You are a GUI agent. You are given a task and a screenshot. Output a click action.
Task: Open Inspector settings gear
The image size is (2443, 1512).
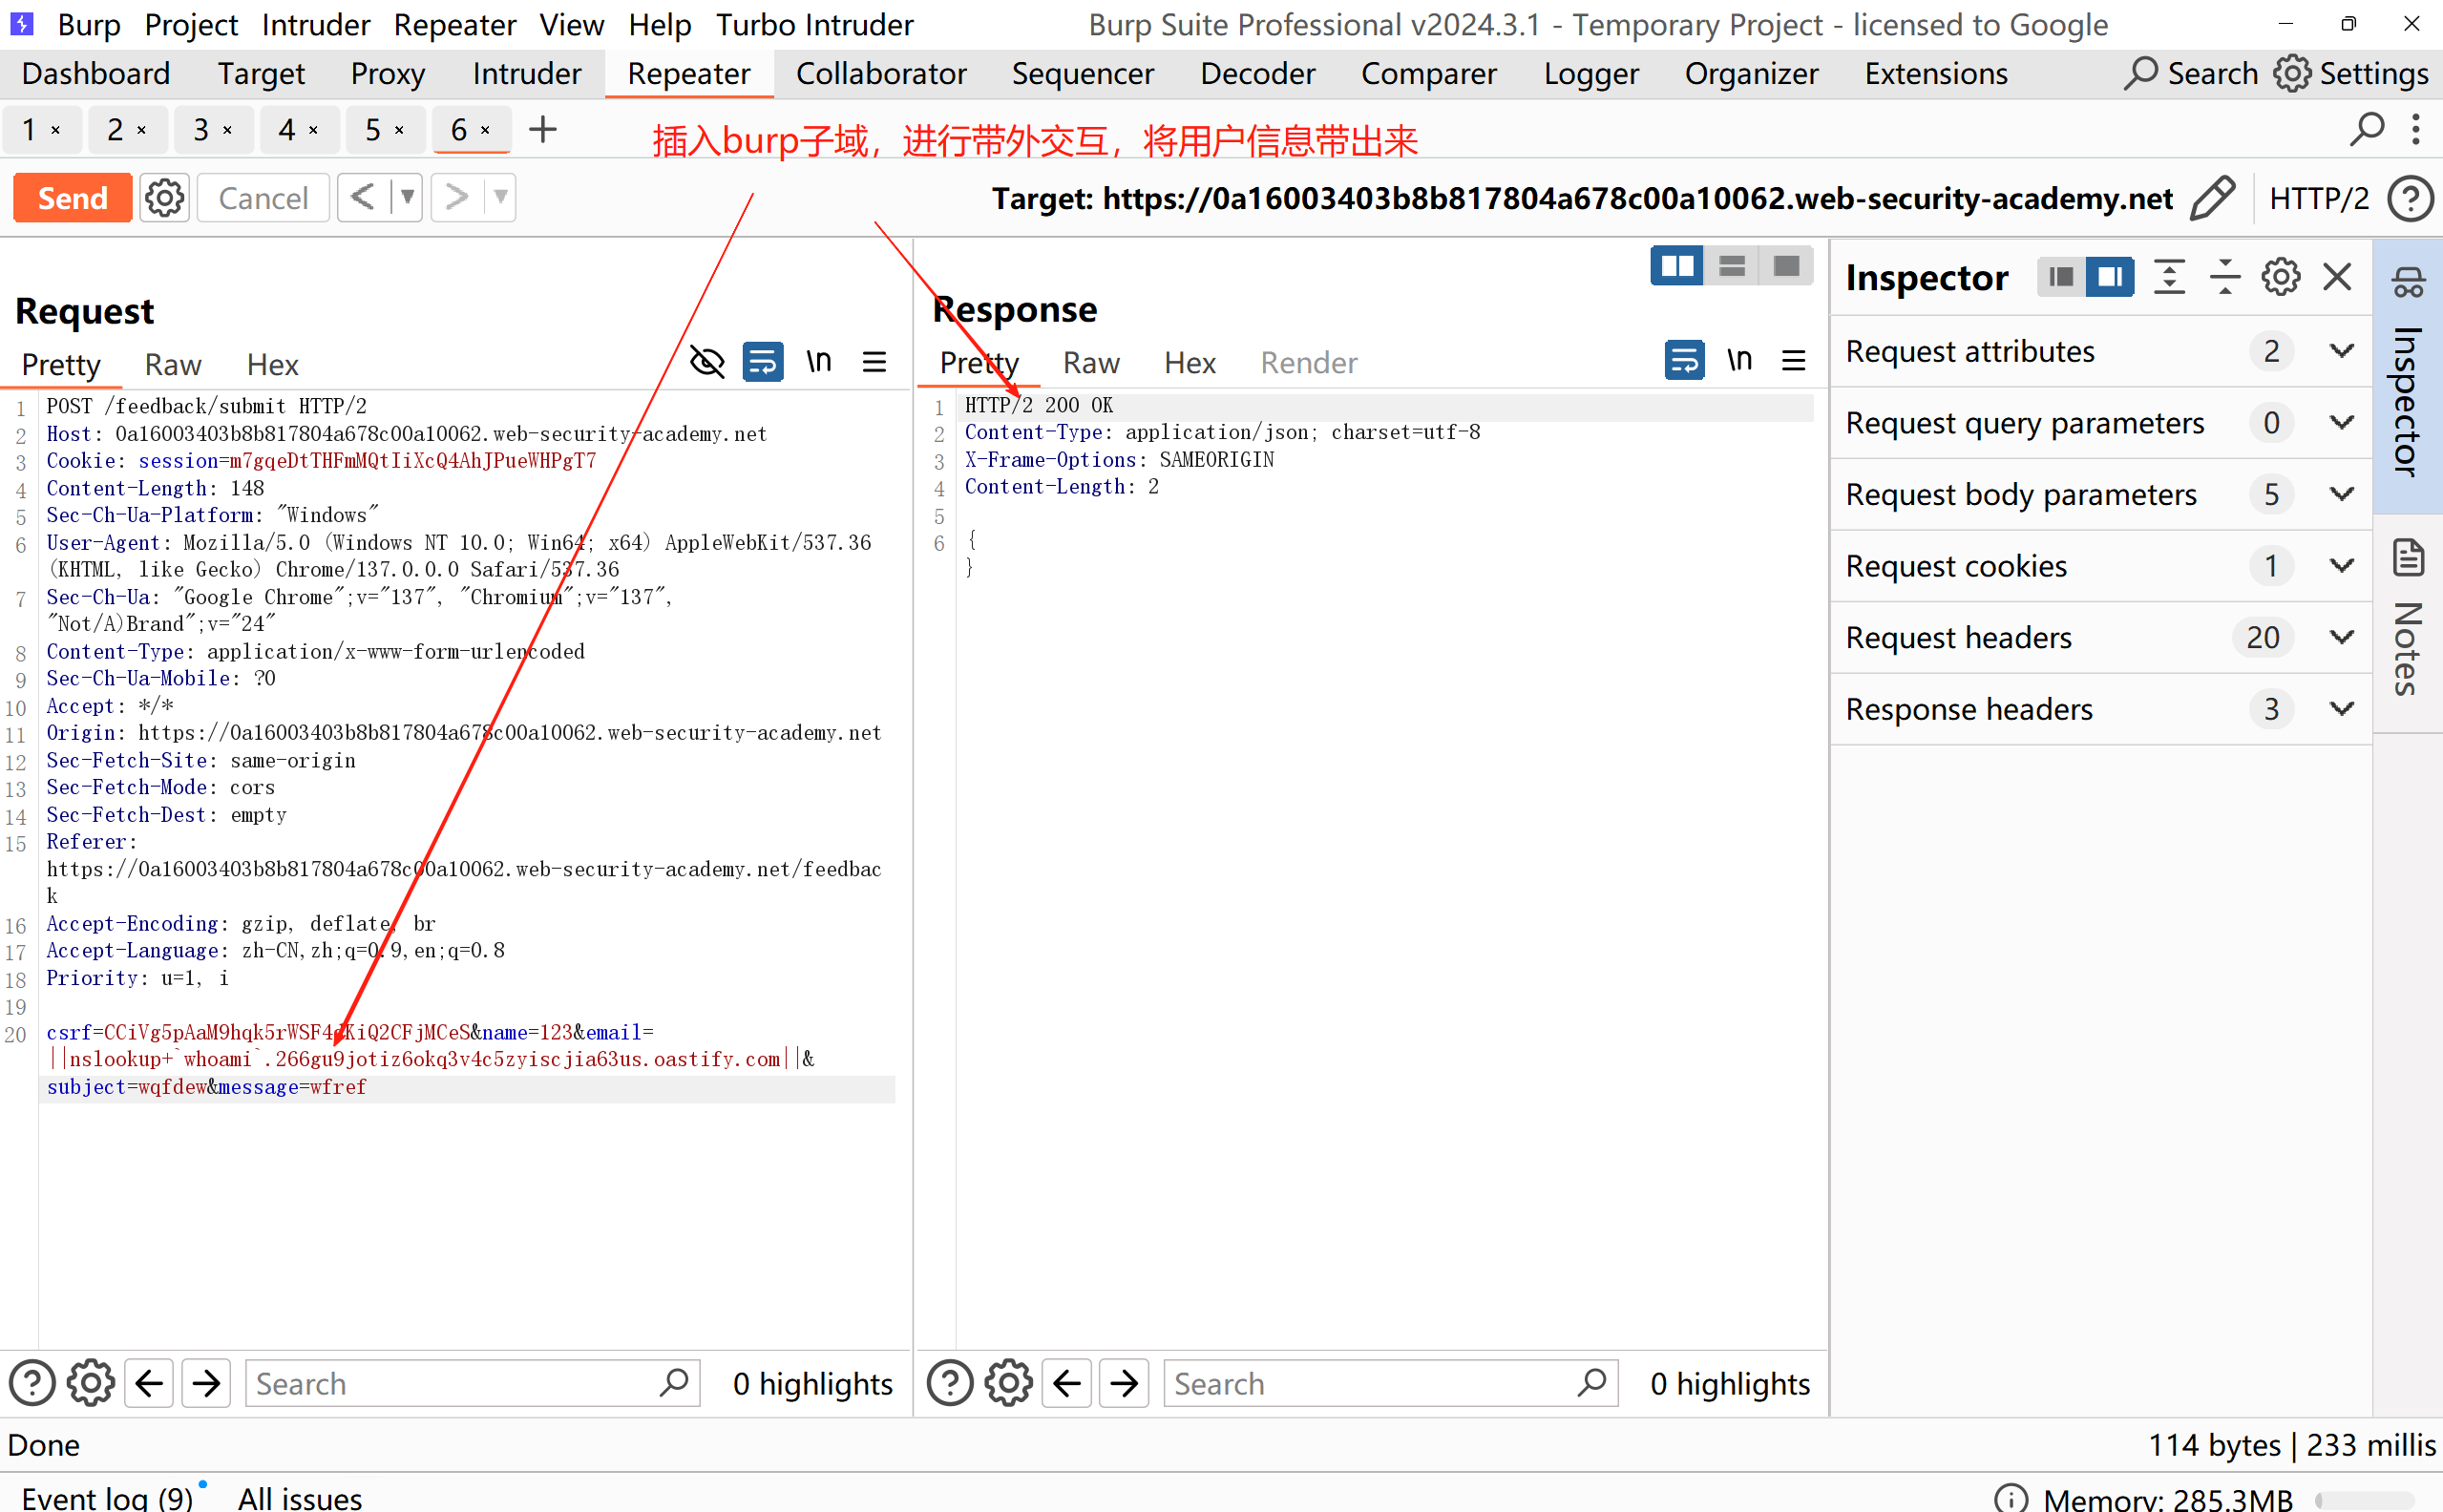[2280, 277]
